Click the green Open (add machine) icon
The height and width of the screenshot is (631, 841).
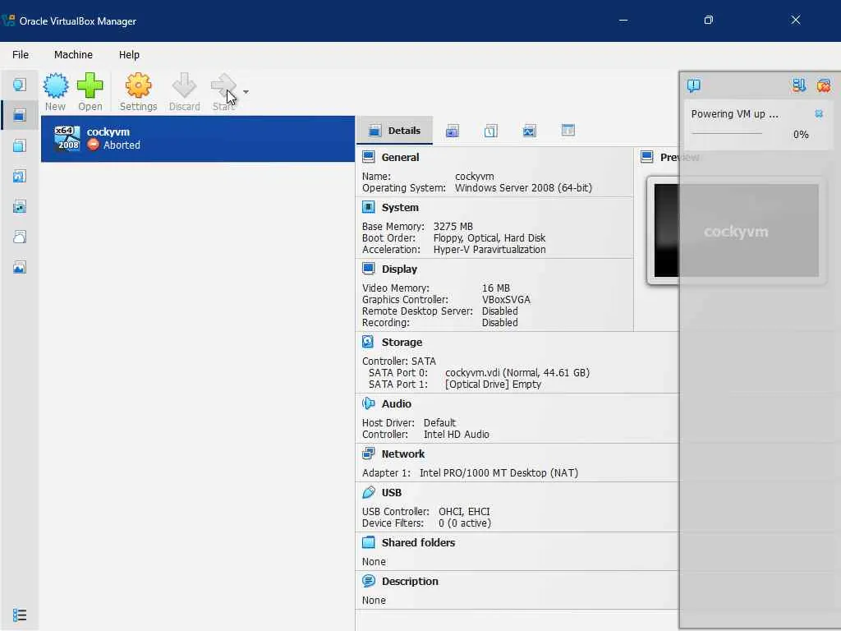[x=90, y=92]
